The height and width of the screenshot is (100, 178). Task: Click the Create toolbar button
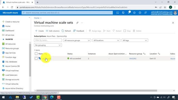(39, 31)
